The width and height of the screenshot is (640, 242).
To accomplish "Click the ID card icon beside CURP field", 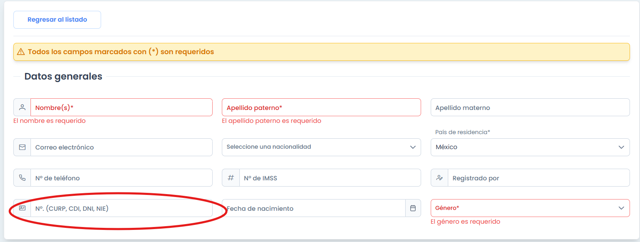I will [x=22, y=208].
